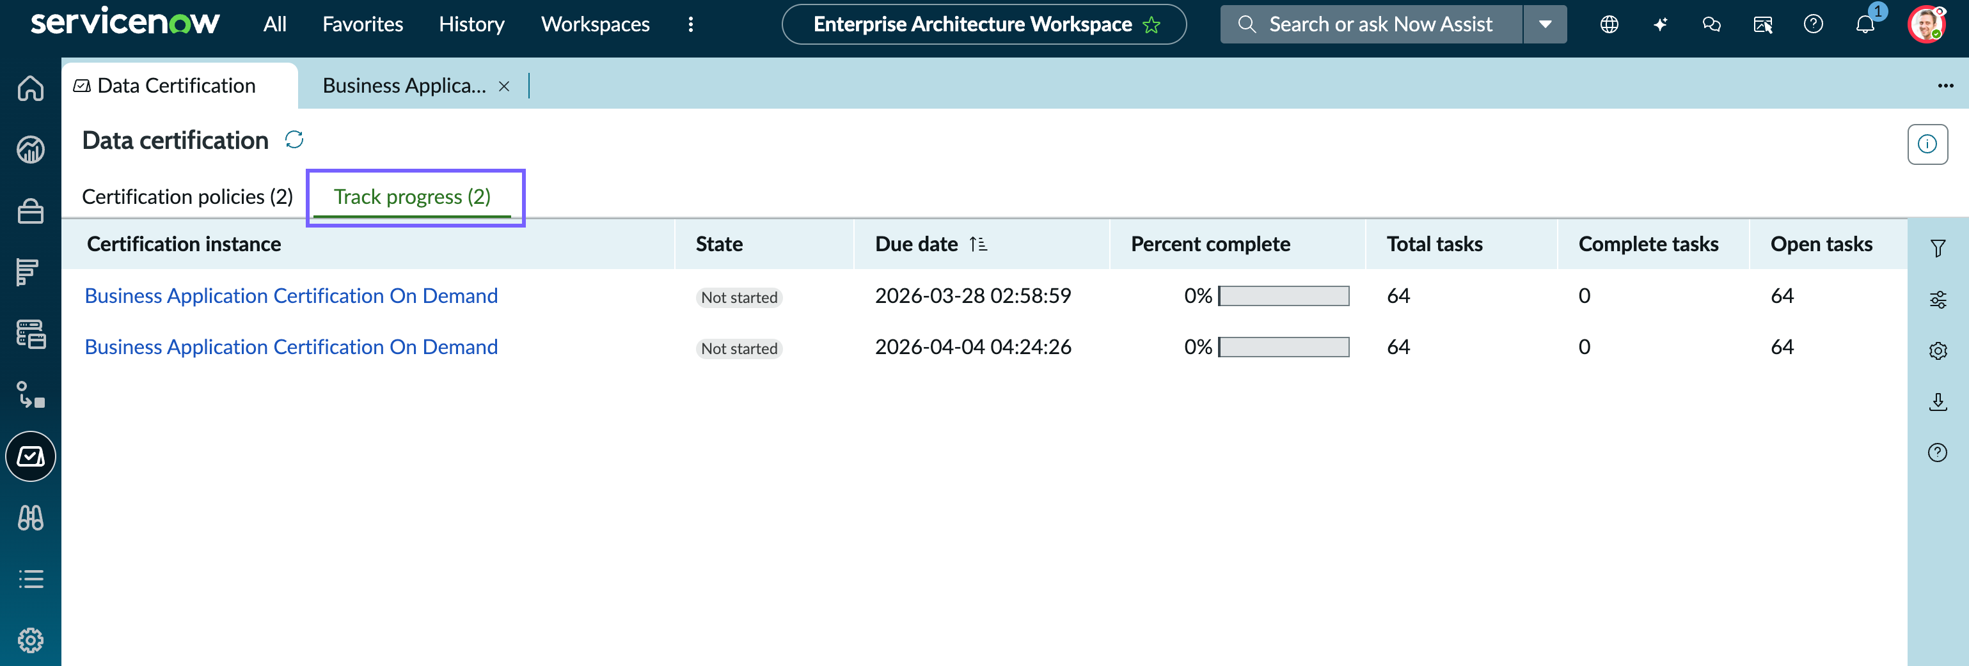Open the tab bar ellipsis menu
This screenshot has width=1969, height=666.
(x=1945, y=86)
